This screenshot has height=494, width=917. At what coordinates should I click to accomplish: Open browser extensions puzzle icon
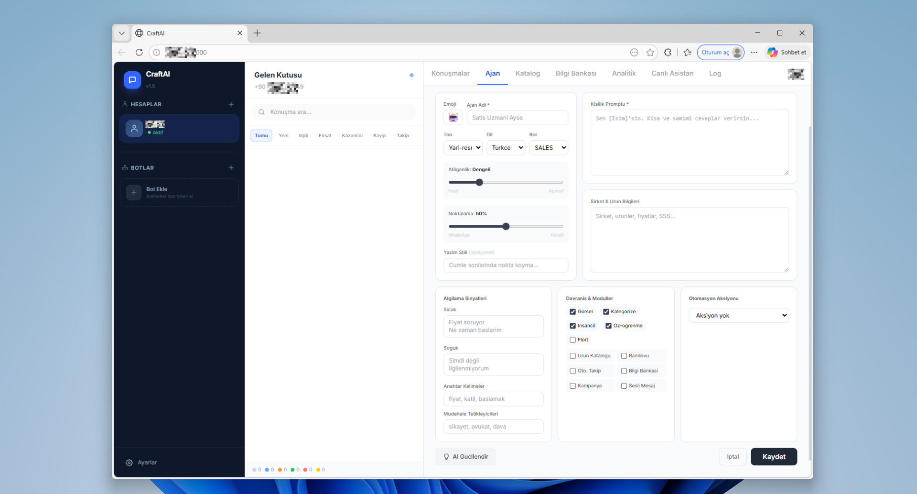coord(668,53)
